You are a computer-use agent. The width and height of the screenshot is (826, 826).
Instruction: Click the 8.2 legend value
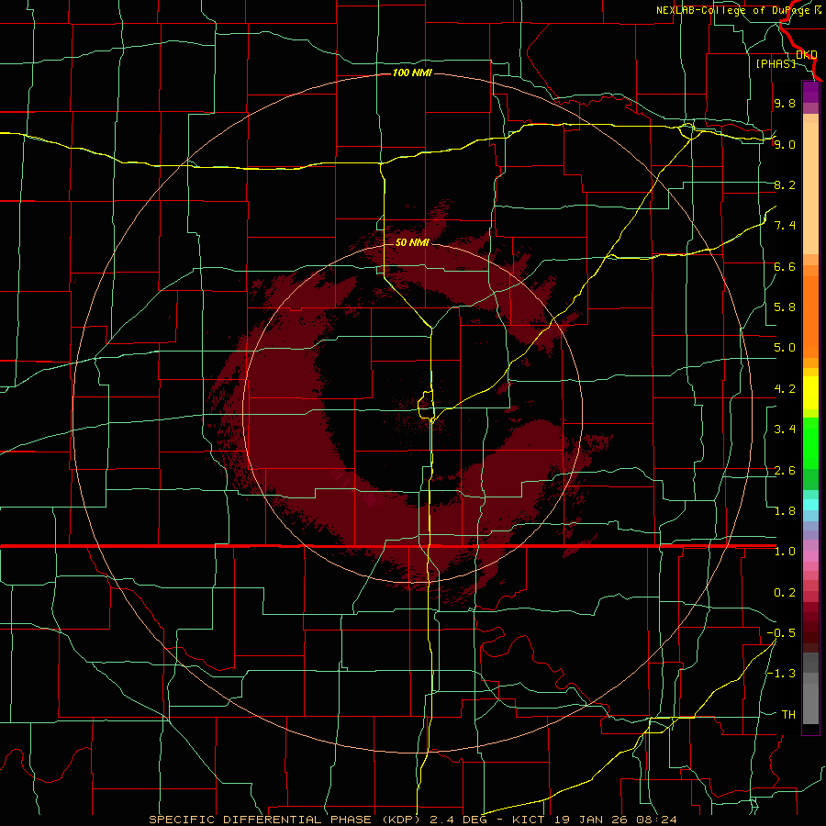[785, 184]
